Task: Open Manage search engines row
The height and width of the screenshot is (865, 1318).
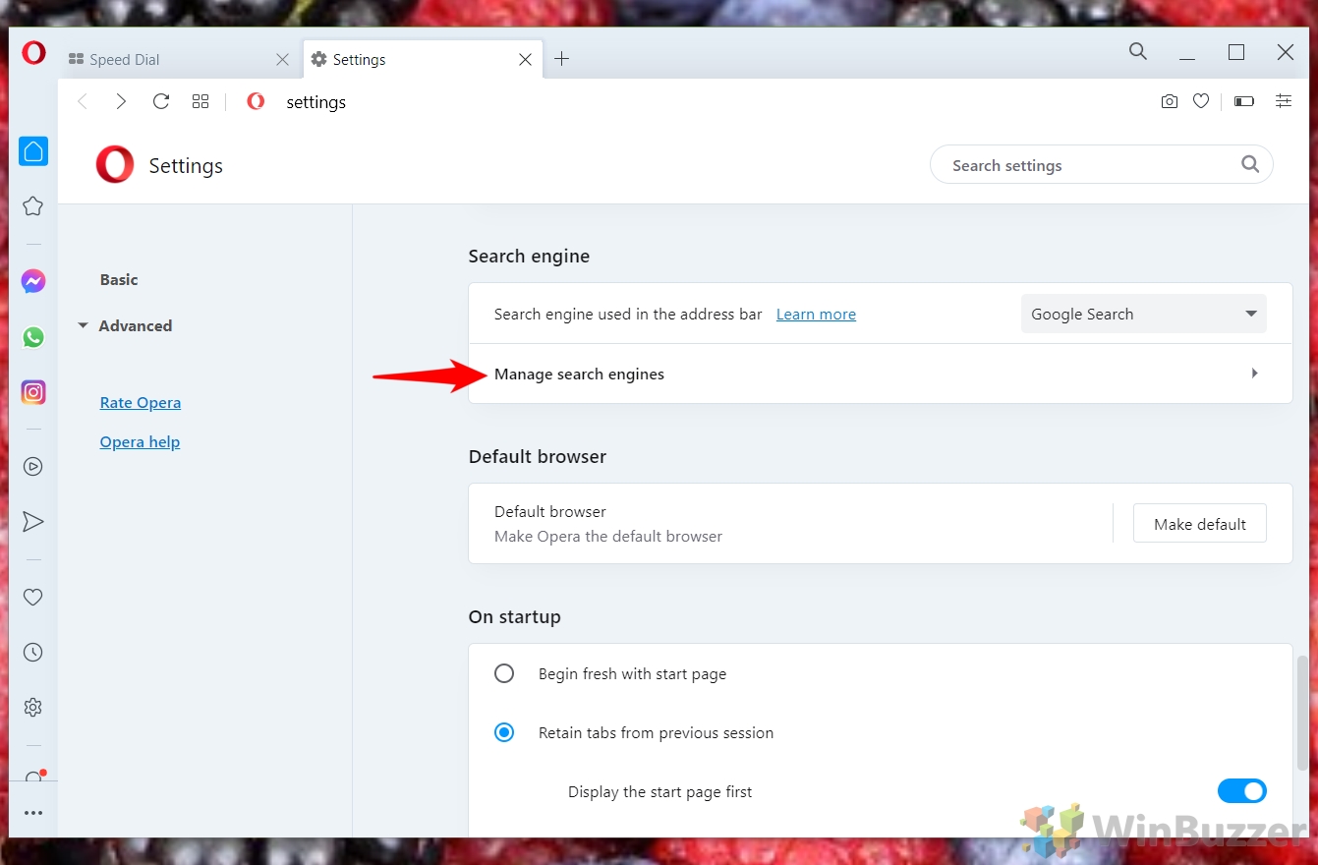Action: pyautogui.click(x=881, y=374)
